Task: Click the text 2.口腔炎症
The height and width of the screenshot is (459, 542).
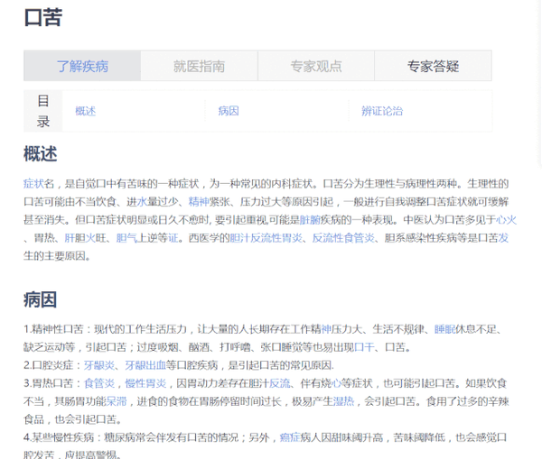Action: [49, 365]
